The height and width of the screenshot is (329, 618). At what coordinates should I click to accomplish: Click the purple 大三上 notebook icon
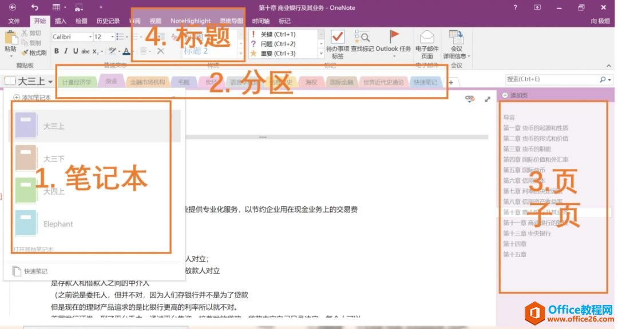click(26, 125)
